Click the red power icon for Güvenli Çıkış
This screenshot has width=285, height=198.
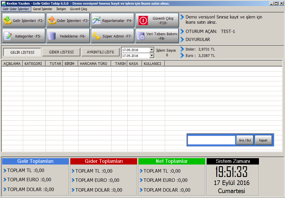pos(143,20)
